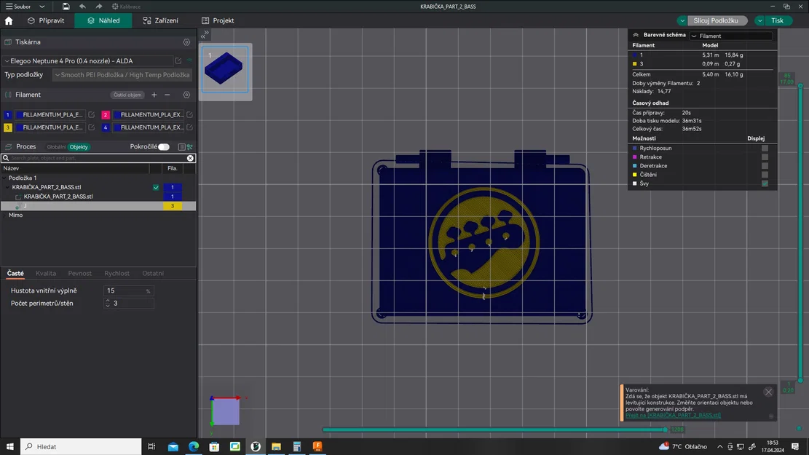
Task: Click the Tisk print button
Action: [x=778, y=20]
